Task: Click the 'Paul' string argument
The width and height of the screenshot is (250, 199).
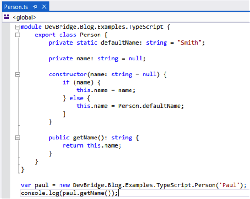Action: click(229, 185)
